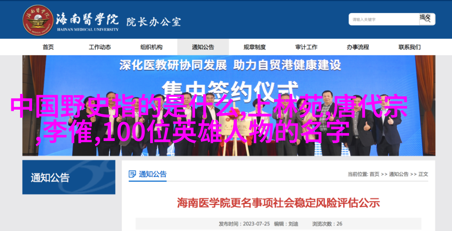Click the 院长办公室 header title text
Image resolution: width=452 pixels, height=231 pixels.
click(x=154, y=22)
